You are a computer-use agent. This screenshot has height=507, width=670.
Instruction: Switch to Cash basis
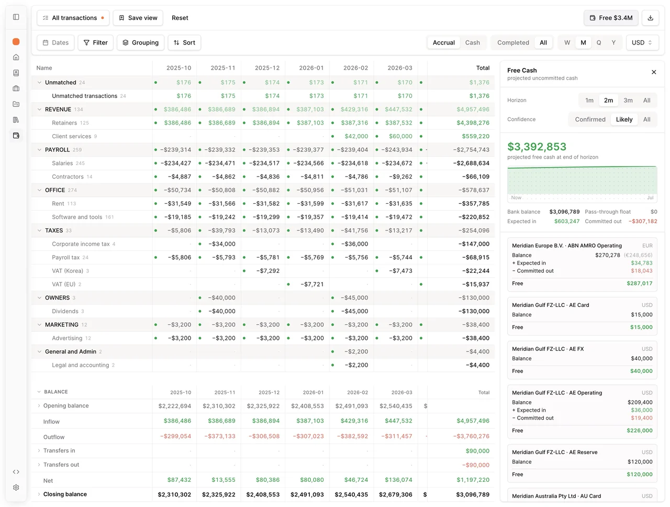tap(473, 42)
